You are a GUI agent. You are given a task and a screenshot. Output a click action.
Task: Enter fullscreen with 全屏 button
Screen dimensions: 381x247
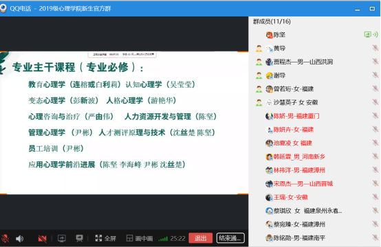click(x=106, y=238)
